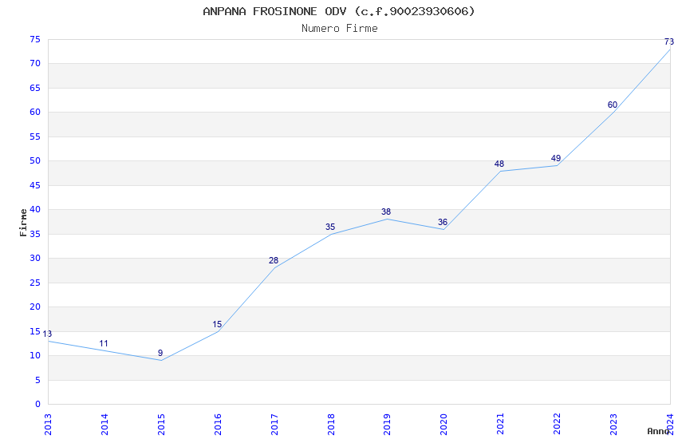Screen dimensions: 678x439
Task: Click the 40 tick on the y-axis
Action: click(x=35, y=209)
